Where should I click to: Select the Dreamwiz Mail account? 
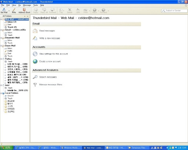point(12,38)
